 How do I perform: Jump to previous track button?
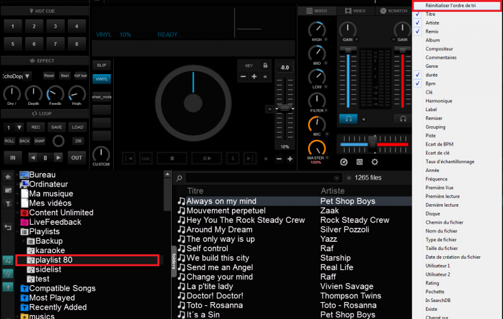[x=129, y=158]
